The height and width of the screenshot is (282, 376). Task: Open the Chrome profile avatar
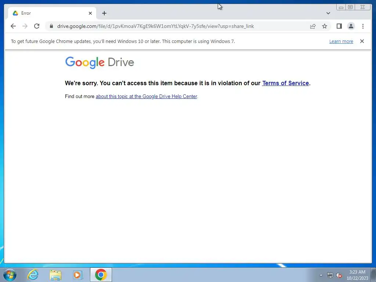coord(351,26)
